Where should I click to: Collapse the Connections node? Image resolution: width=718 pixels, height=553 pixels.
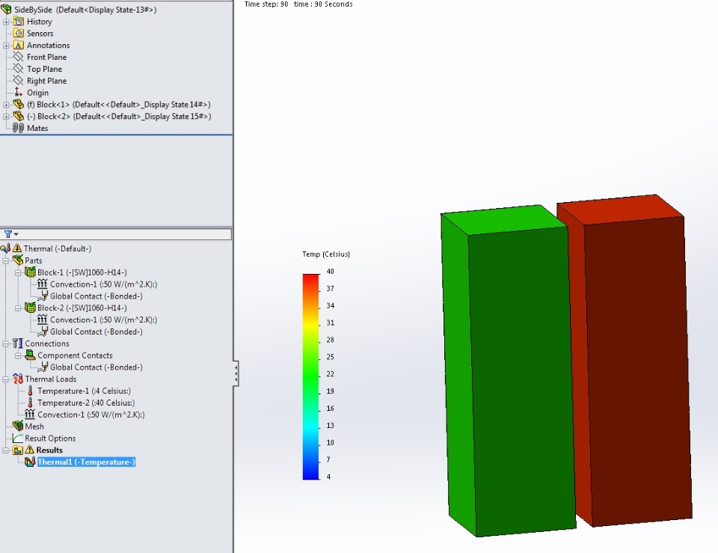(6, 343)
